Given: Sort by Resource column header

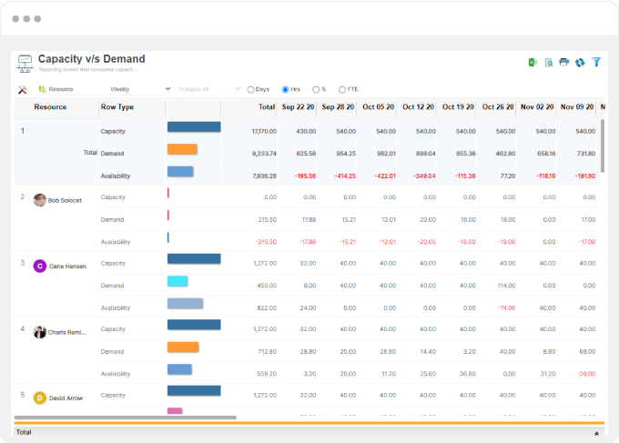Looking at the screenshot, I should [50, 107].
